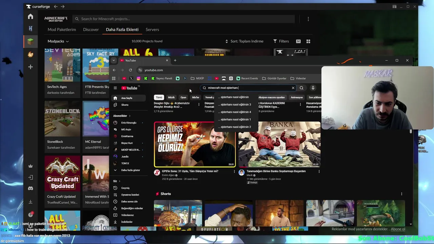Image resolution: width=434 pixels, height=244 pixels.
Task: Select the Oyun category chip
Action: point(183,97)
